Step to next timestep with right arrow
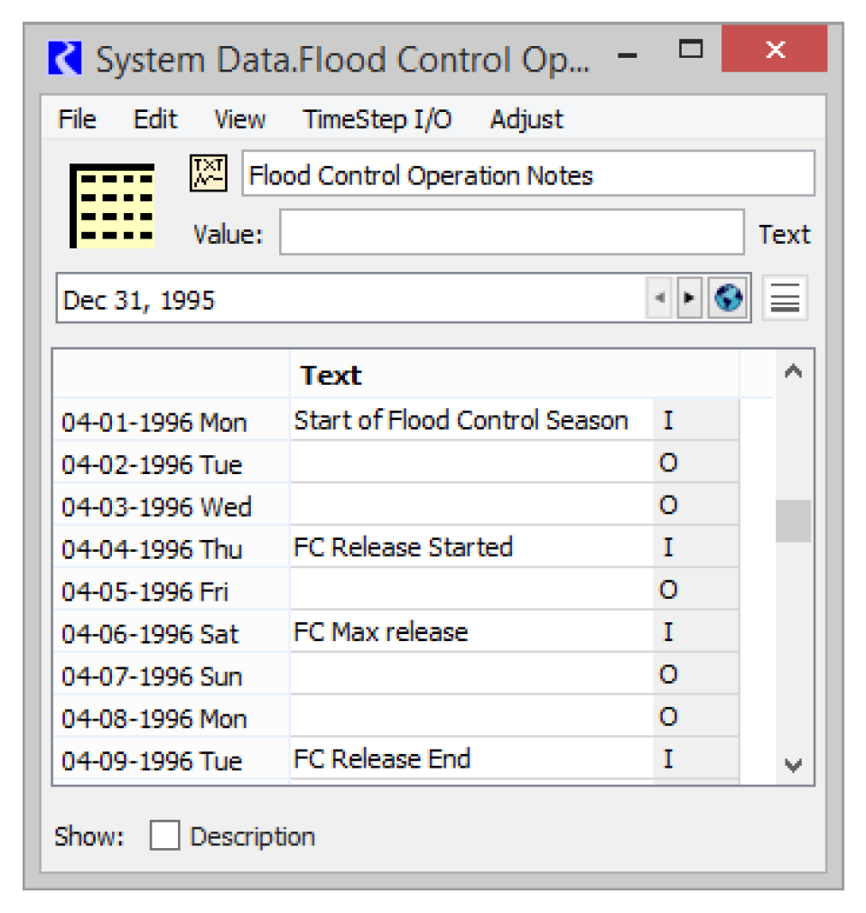The width and height of the screenshot is (866, 913). click(690, 299)
